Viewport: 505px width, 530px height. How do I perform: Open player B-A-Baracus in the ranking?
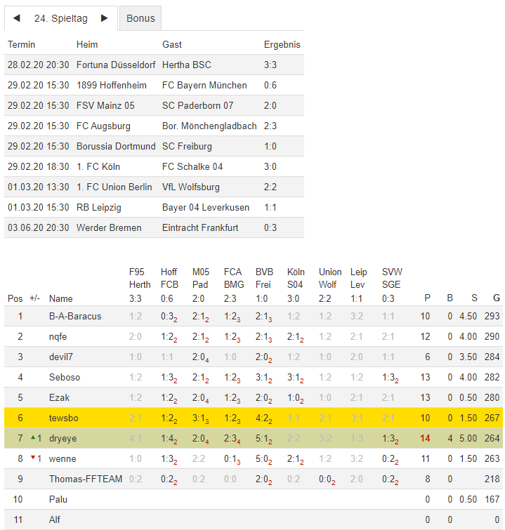75,316
